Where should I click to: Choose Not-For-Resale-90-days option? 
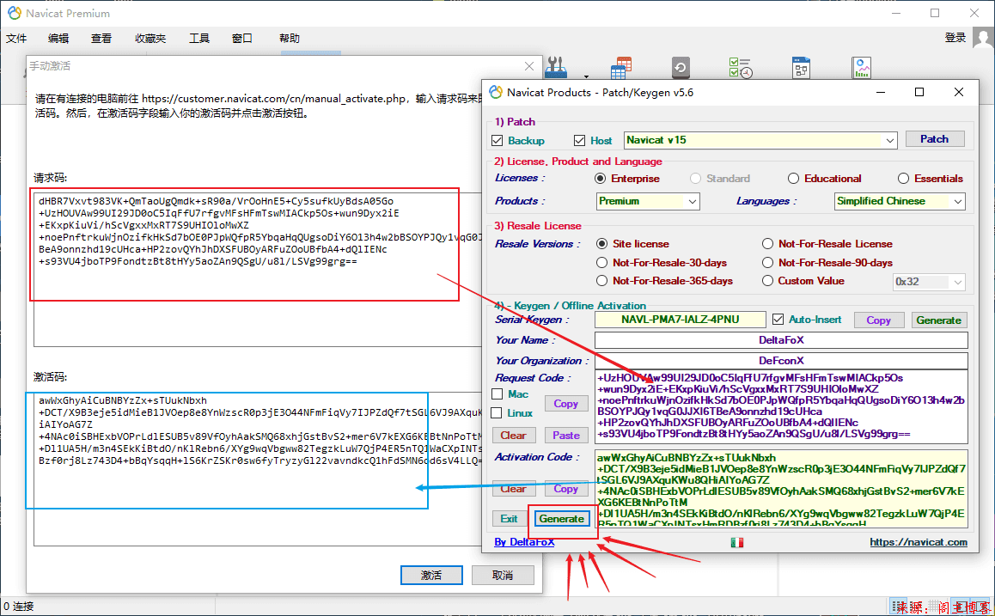pos(768,263)
